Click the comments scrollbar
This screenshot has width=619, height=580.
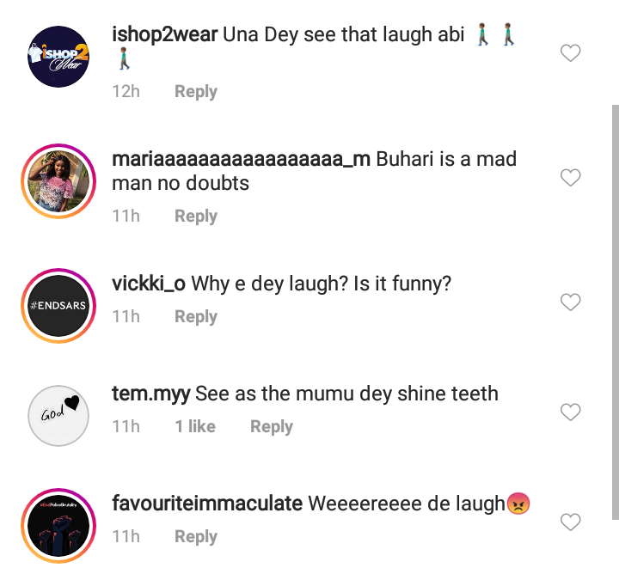tap(614, 311)
